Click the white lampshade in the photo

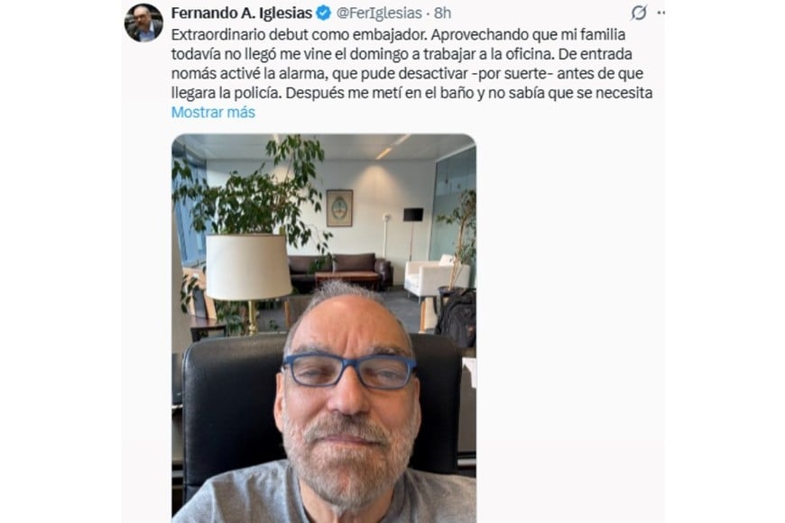point(248,267)
